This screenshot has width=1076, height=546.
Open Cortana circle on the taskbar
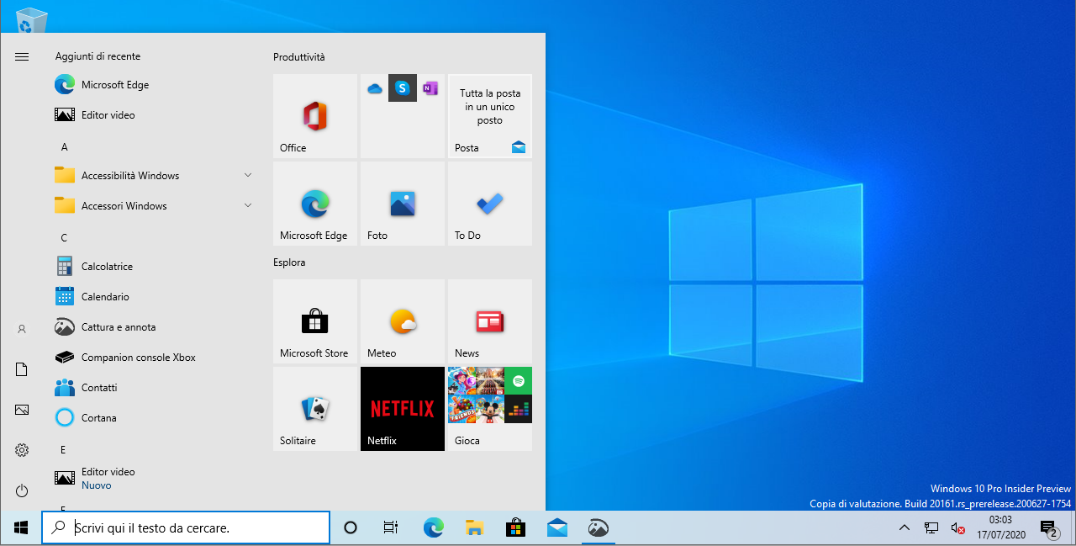click(x=351, y=527)
